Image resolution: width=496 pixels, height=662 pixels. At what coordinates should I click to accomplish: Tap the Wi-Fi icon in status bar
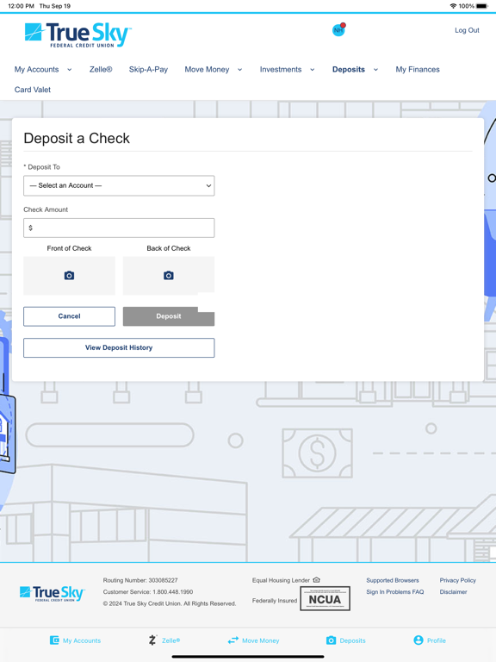[x=454, y=6]
